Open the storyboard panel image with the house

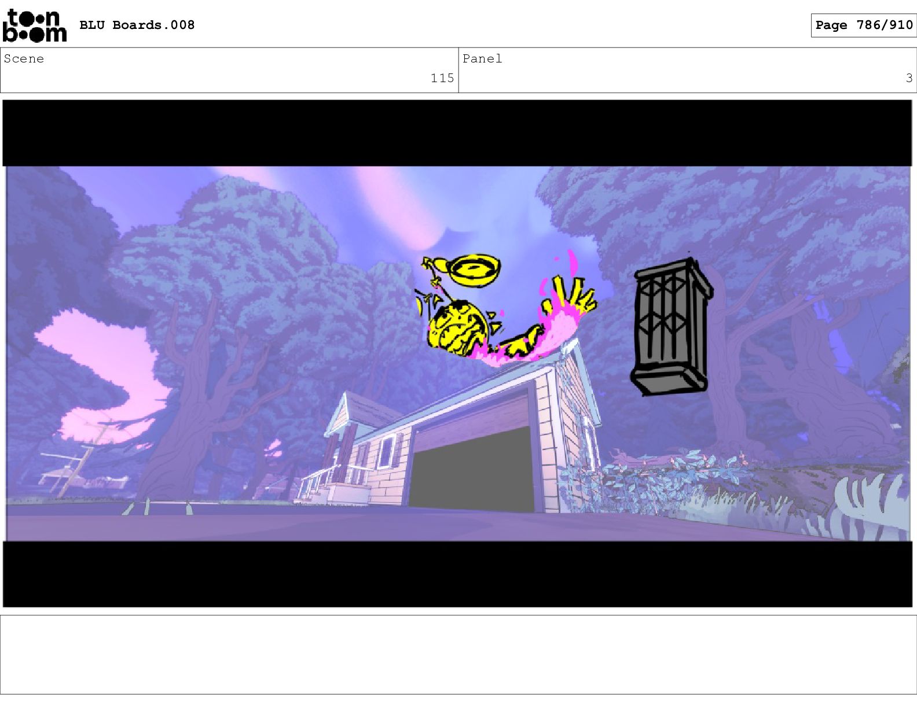pos(457,353)
